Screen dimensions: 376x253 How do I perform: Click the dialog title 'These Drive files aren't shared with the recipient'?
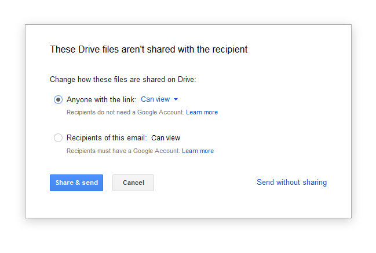click(x=149, y=50)
